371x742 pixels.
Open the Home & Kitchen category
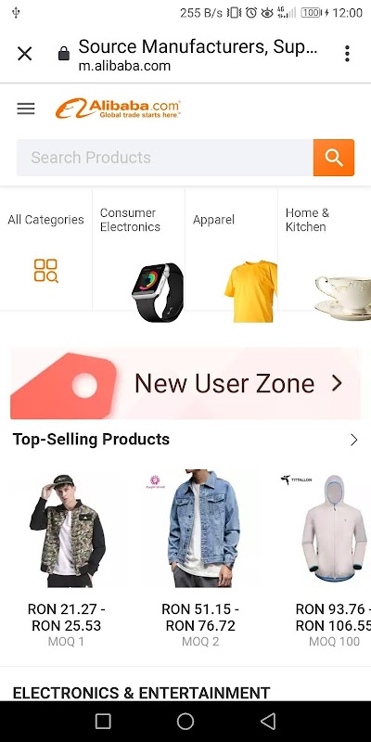325,249
